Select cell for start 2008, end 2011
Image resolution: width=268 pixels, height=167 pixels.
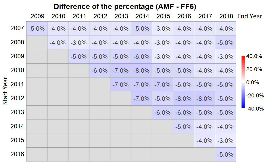[79, 43]
